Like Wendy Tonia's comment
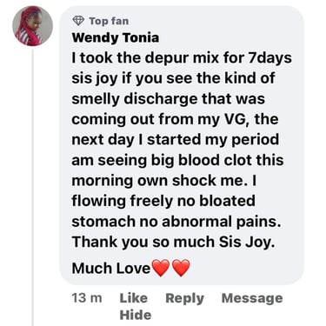The width and height of the screenshot is (326, 326). click(x=134, y=298)
